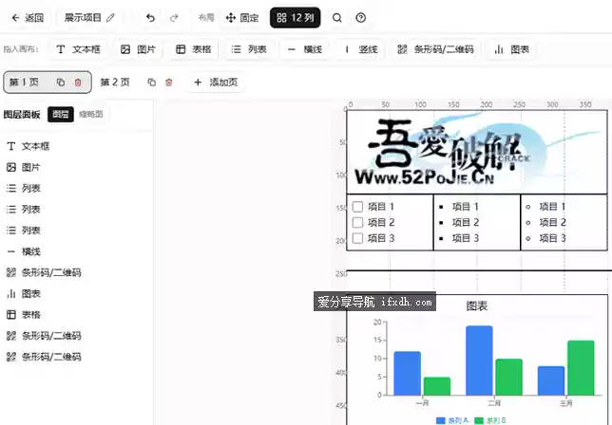
Task: Undo the last action
Action: coord(151,18)
